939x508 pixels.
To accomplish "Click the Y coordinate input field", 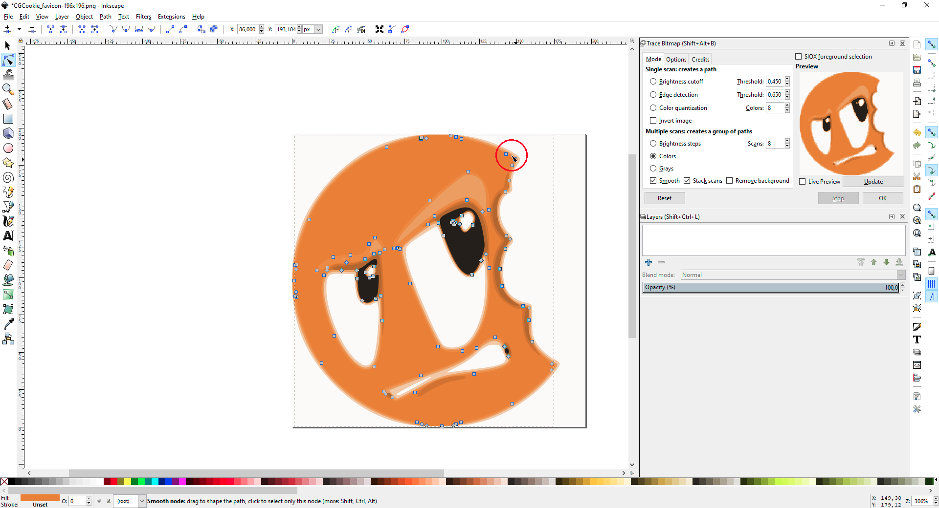I will point(286,29).
